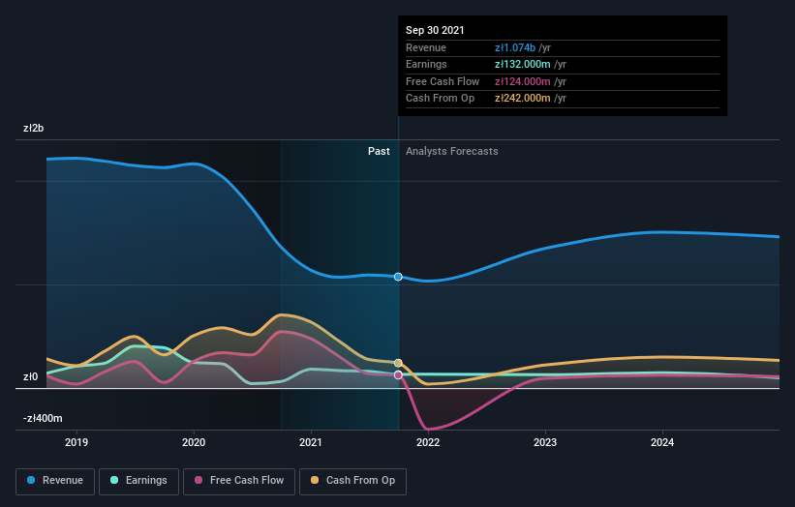
Task: Click the Sep 30 2021 tooltip date
Action: 435,30
